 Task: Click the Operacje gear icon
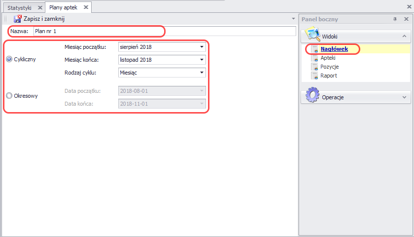coord(312,95)
